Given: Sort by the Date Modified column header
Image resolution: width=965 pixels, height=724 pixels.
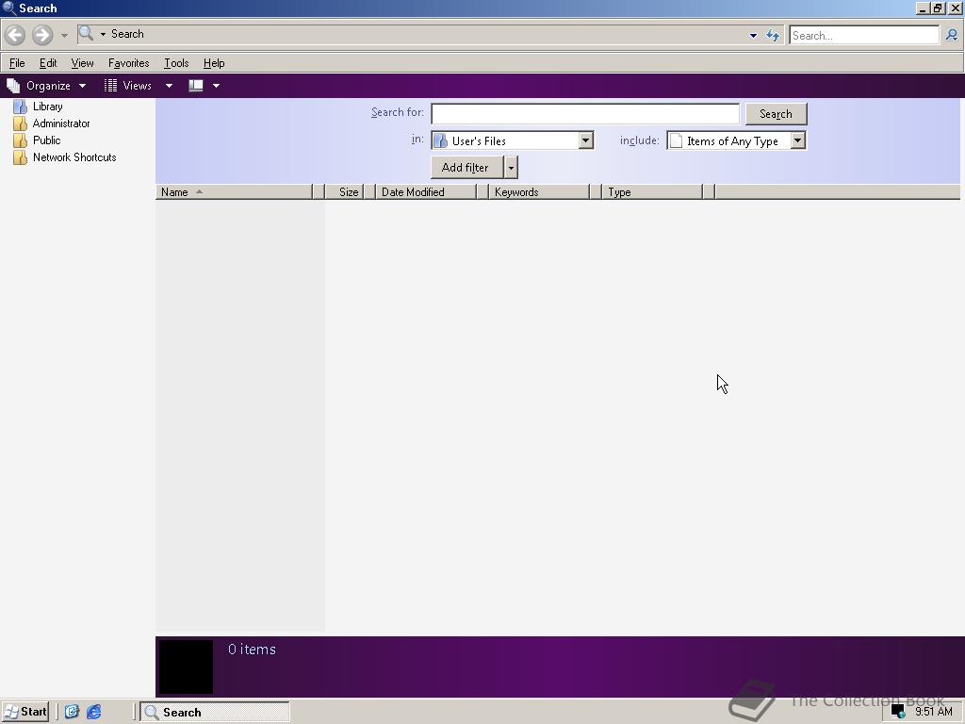Looking at the screenshot, I should (x=425, y=192).
